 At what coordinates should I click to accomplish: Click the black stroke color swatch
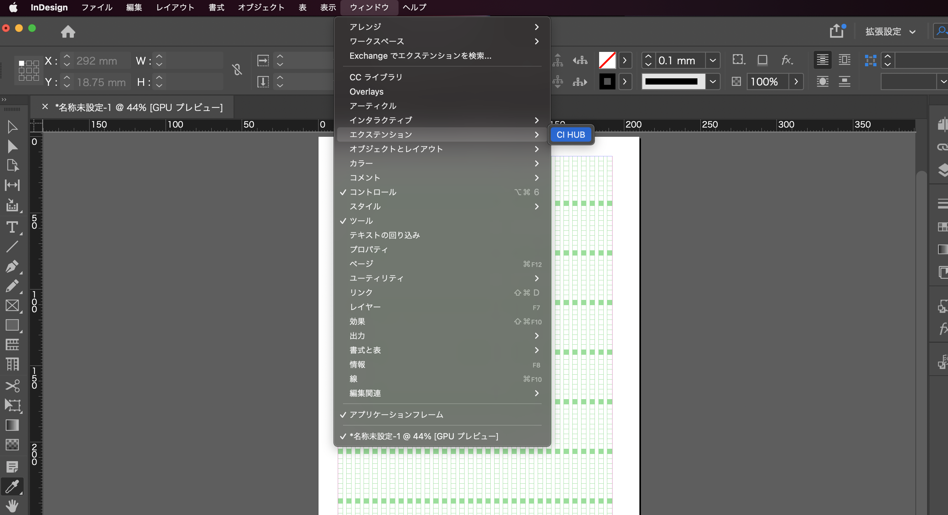(607, 82)
